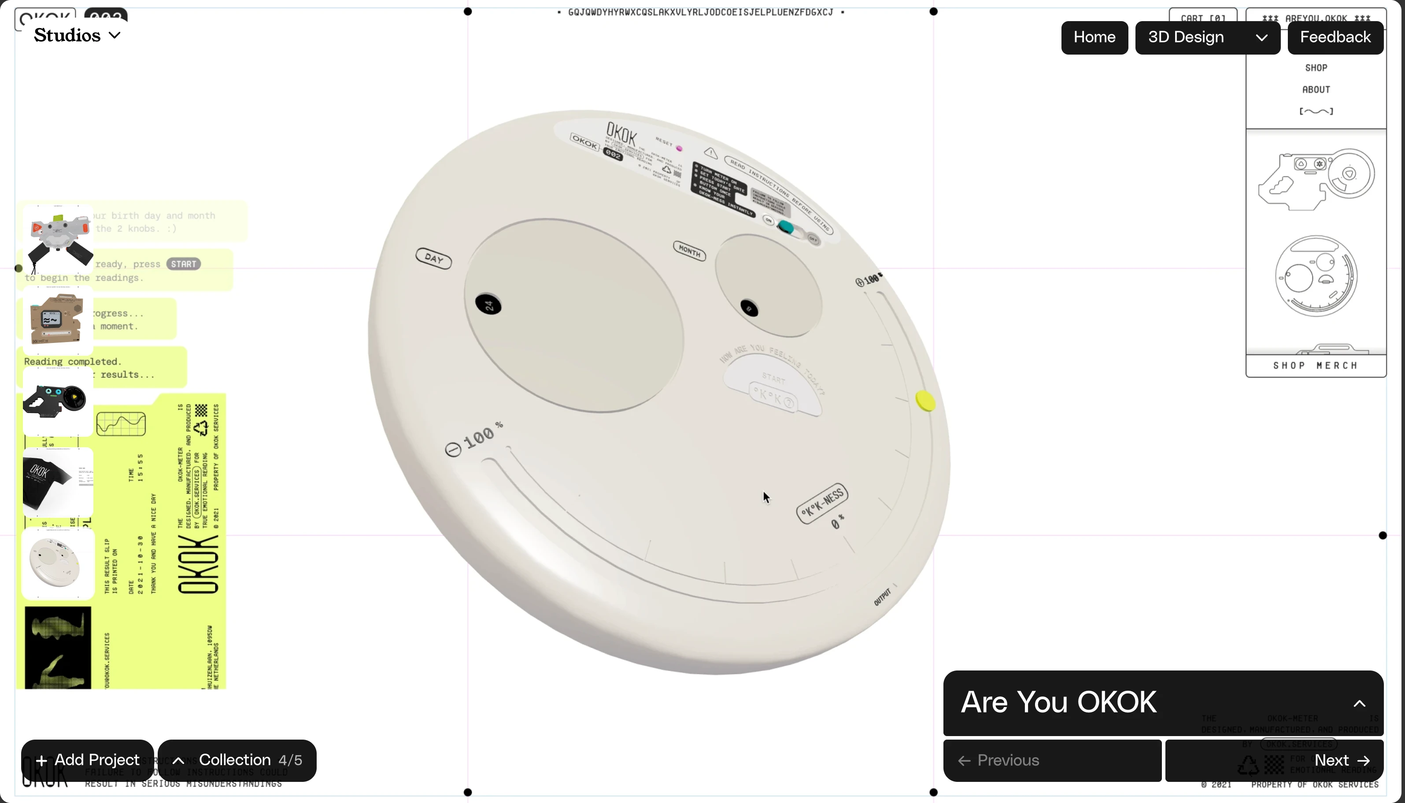Screen dimensions: 1405x803
Task: Click the yellow slider knob on the gauge
Action: (926, 401)
